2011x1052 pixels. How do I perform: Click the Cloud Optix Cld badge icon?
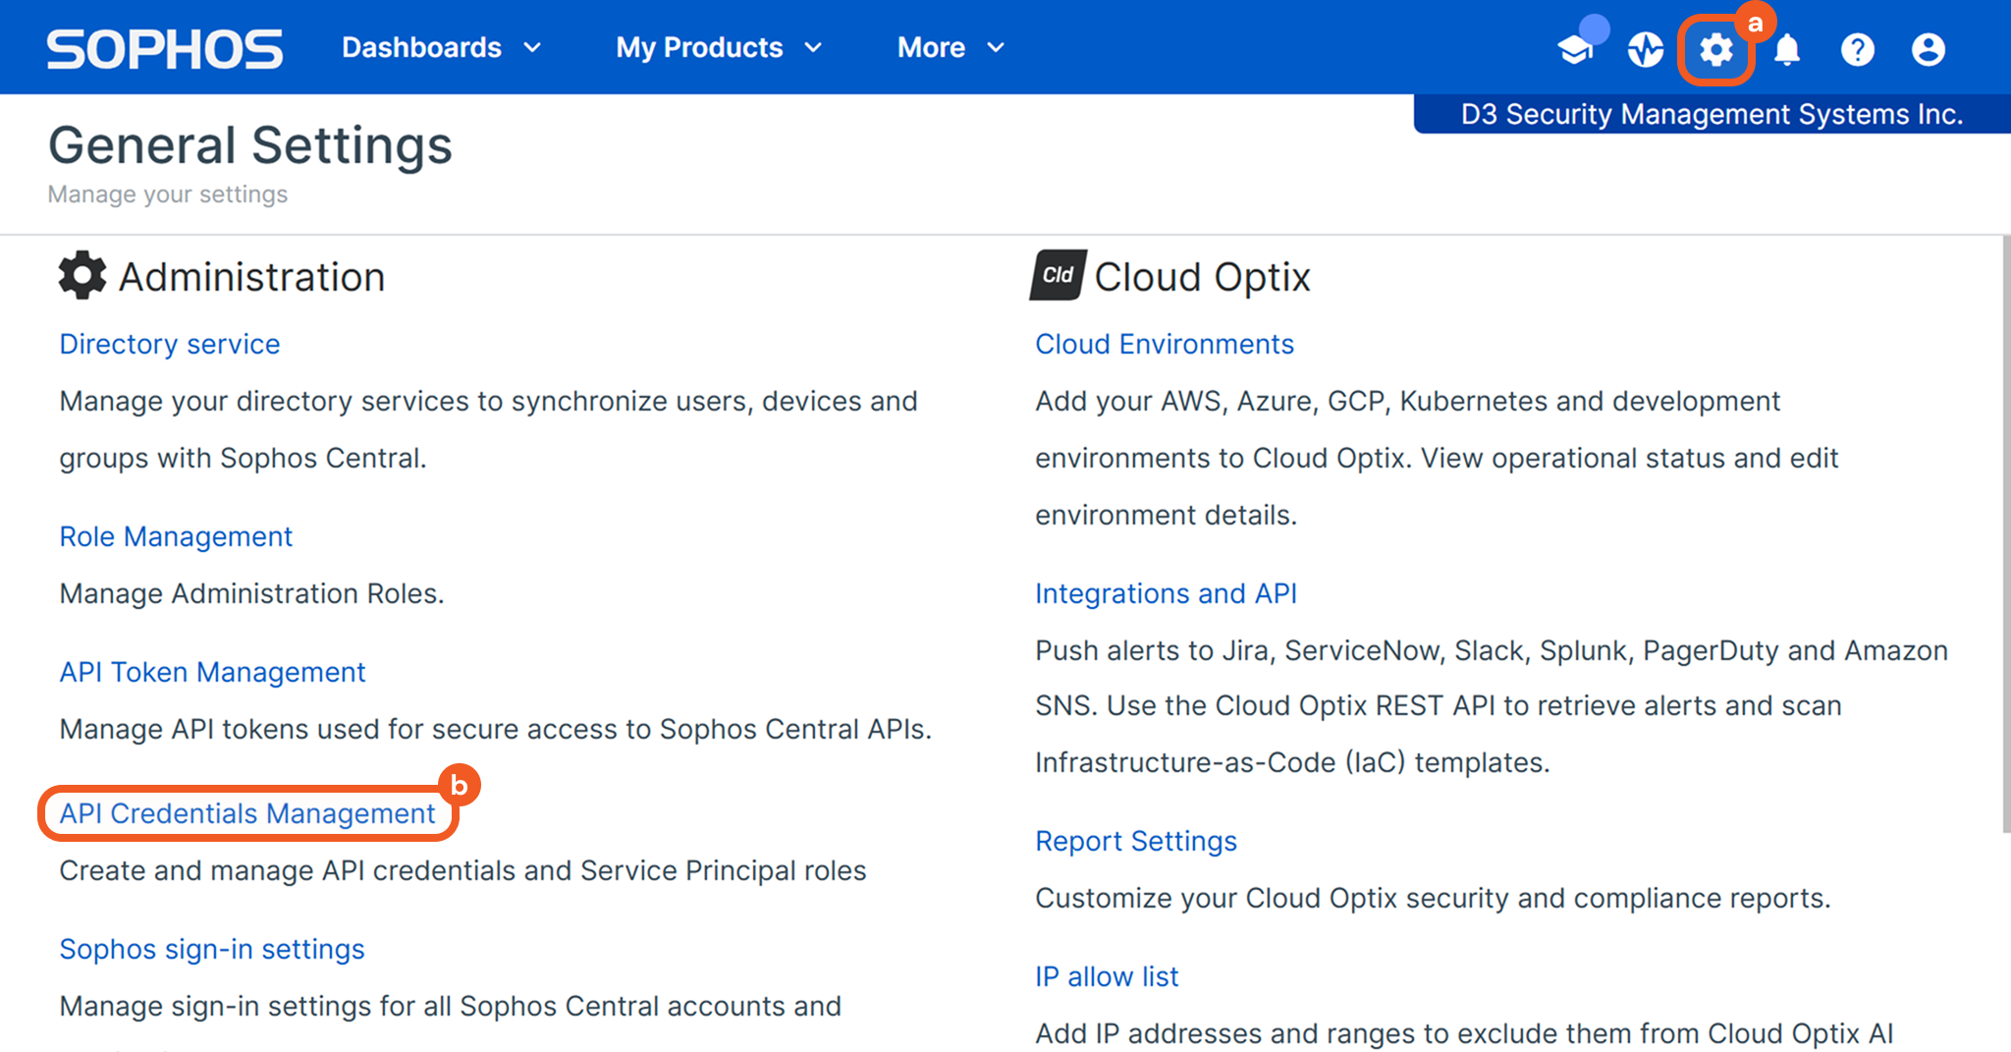pos(1058,275)
